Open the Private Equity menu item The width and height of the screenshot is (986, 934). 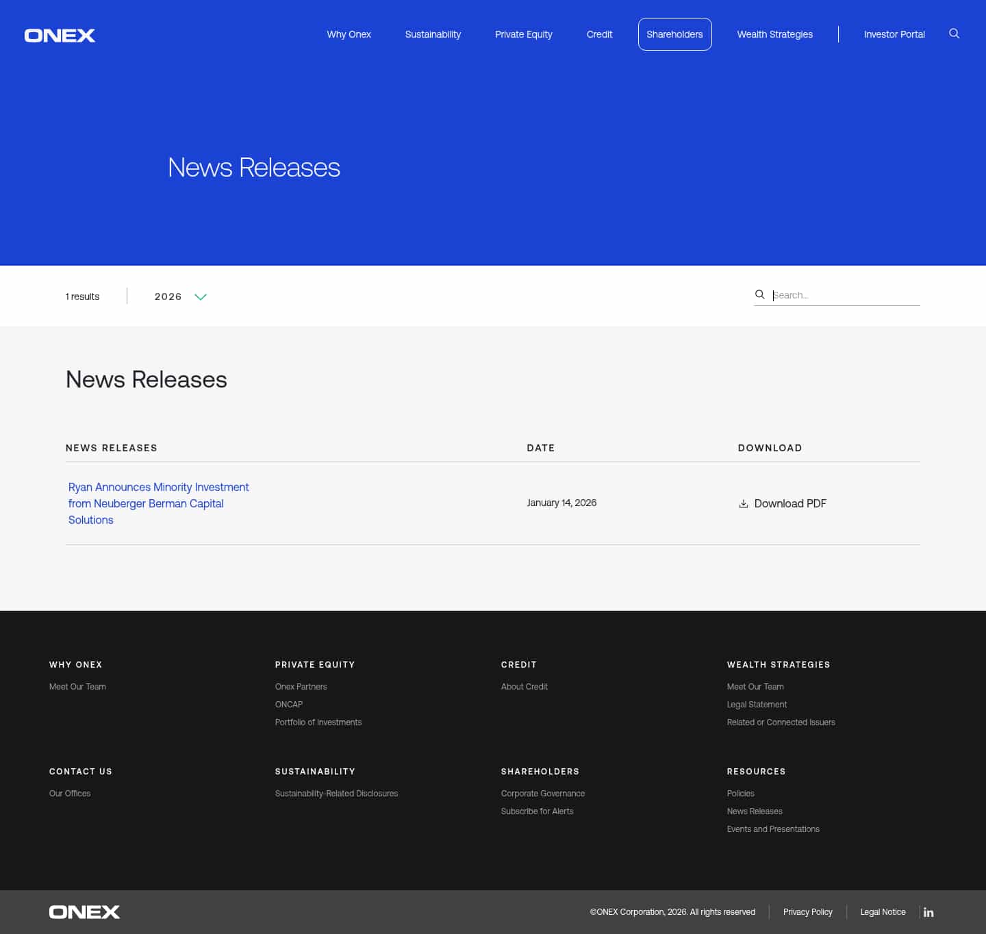pos(523,34)
